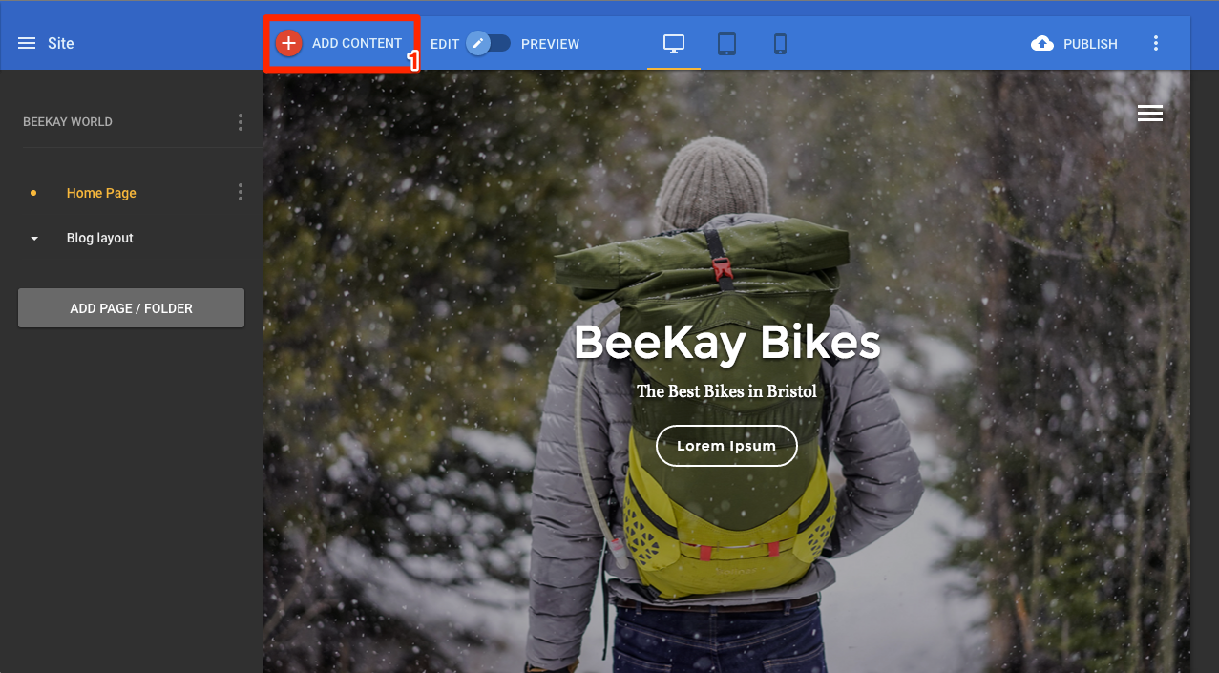The width and height of the screenshot is (1219, 673).
Task: Select Home Page in the sidebar
Action: tap(101, 193)
